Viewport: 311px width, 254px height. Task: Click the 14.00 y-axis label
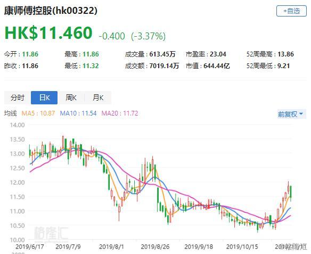click(17, 125)
